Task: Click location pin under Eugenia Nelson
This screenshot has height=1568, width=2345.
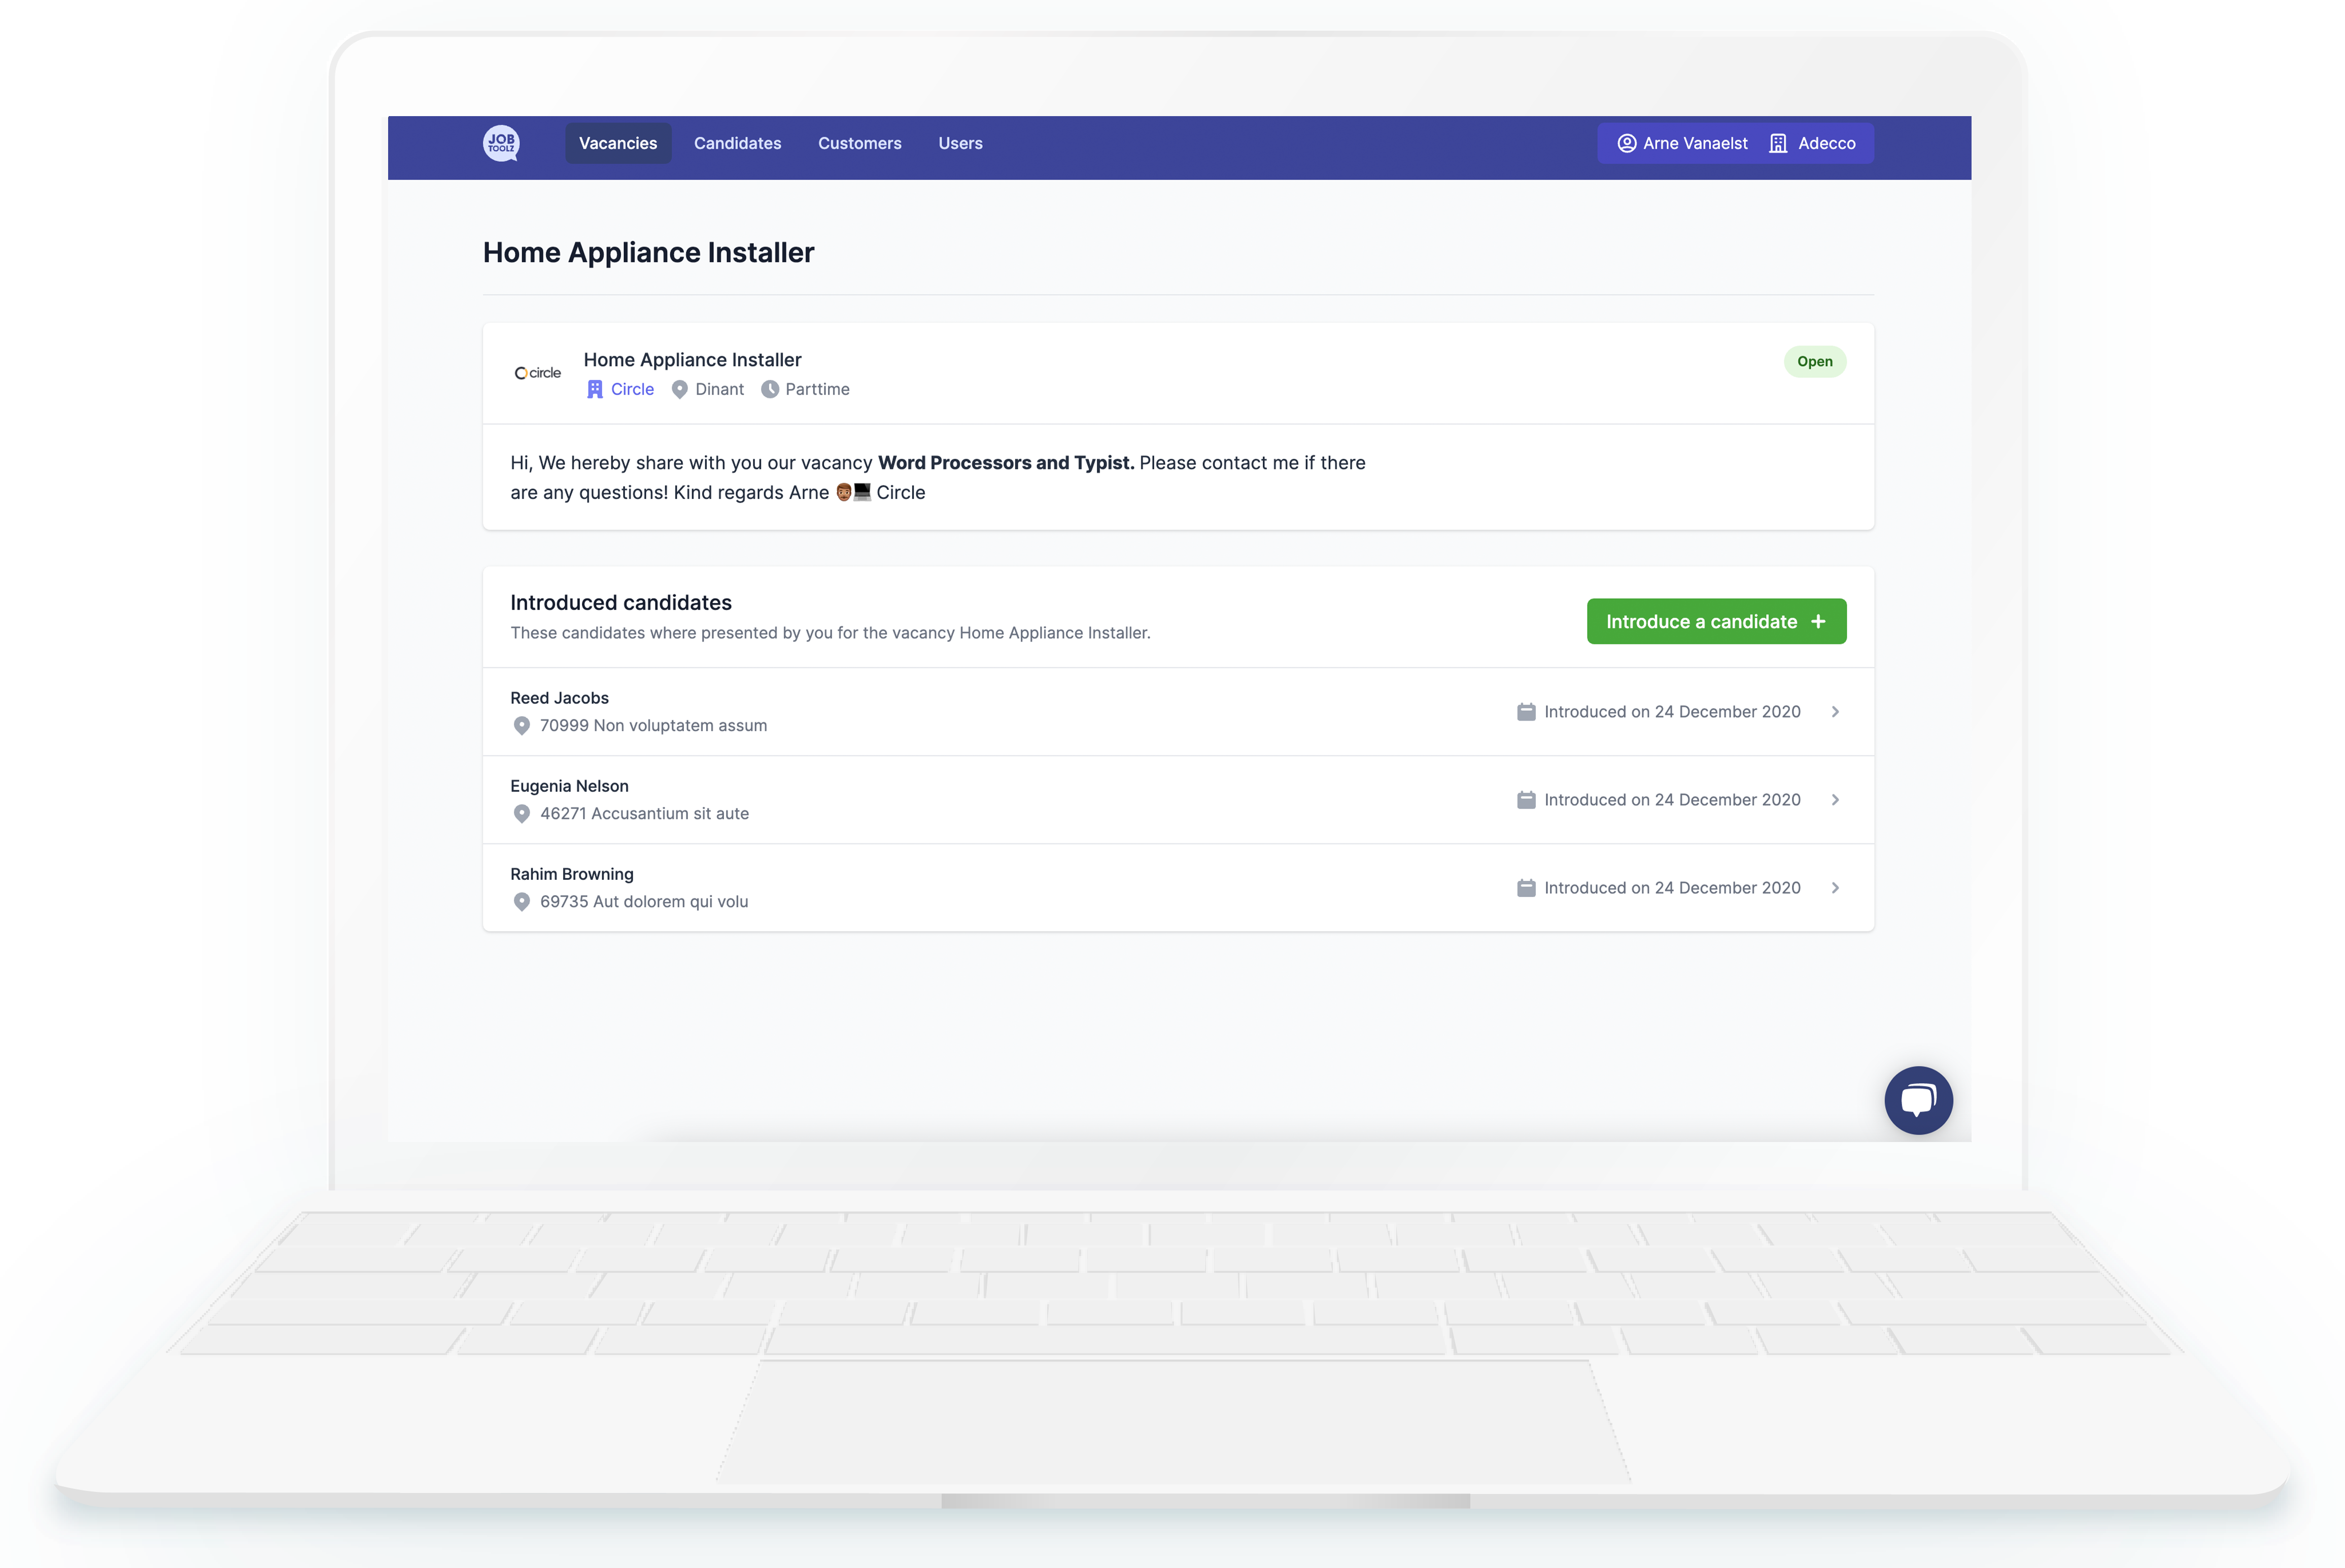Action: [521, 814]
